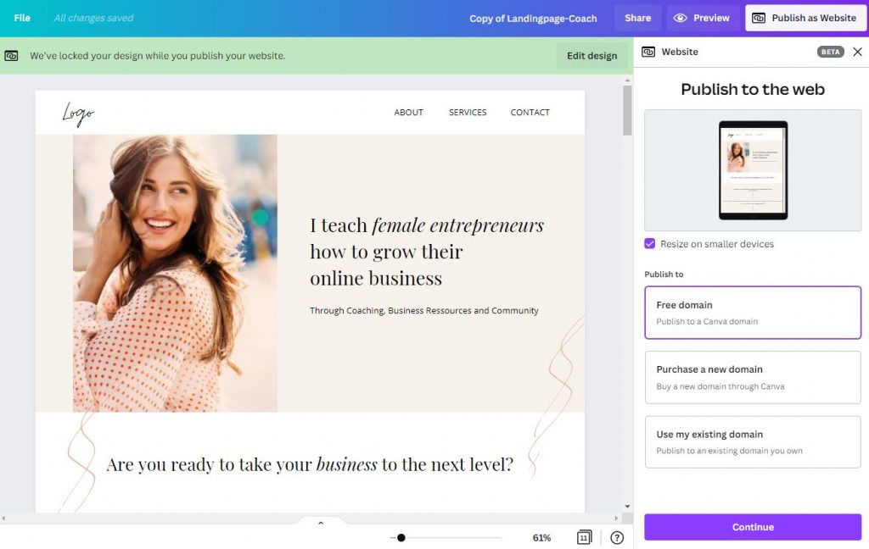The image size is (869, 549).
Task: Open help via the question mark icon
Action: [617, 537]
